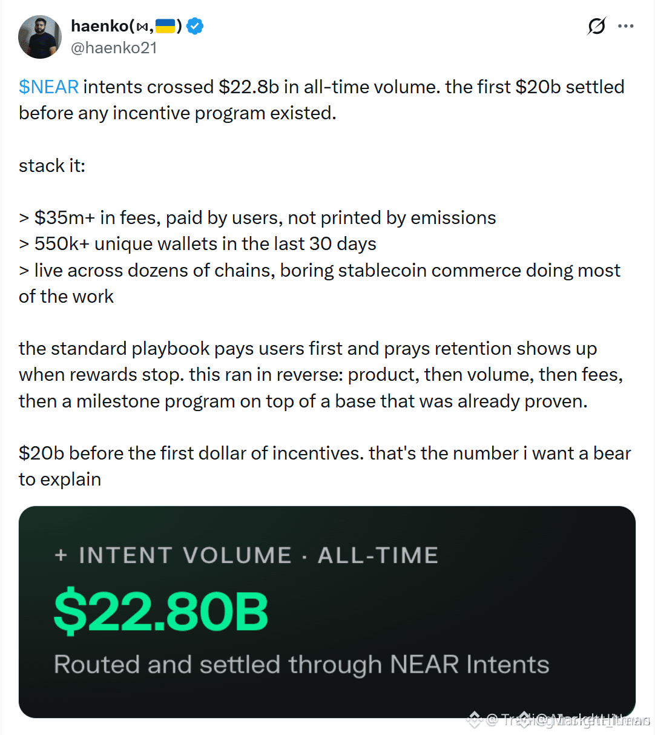Open the attached intent volume image card
655x735 pixels.
point(327,611)
